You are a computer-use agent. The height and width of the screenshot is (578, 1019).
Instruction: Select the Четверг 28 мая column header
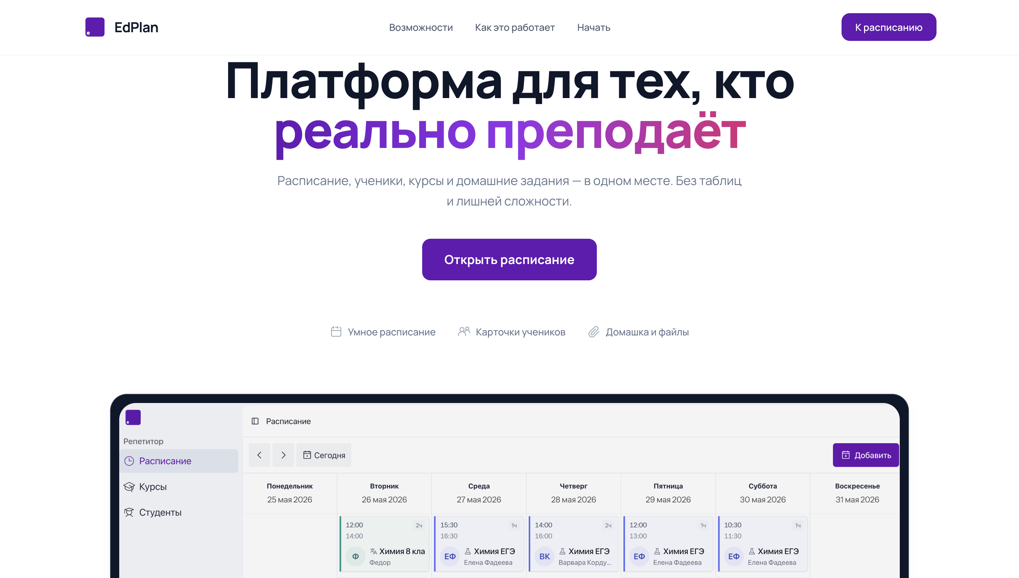coord(573,493)
